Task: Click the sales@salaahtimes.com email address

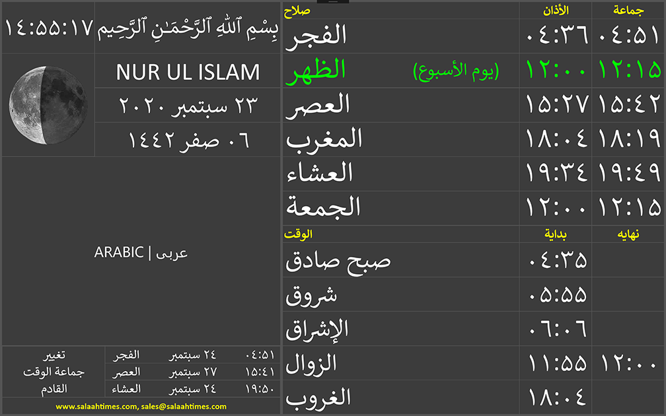Action: (x=184, y=407)
